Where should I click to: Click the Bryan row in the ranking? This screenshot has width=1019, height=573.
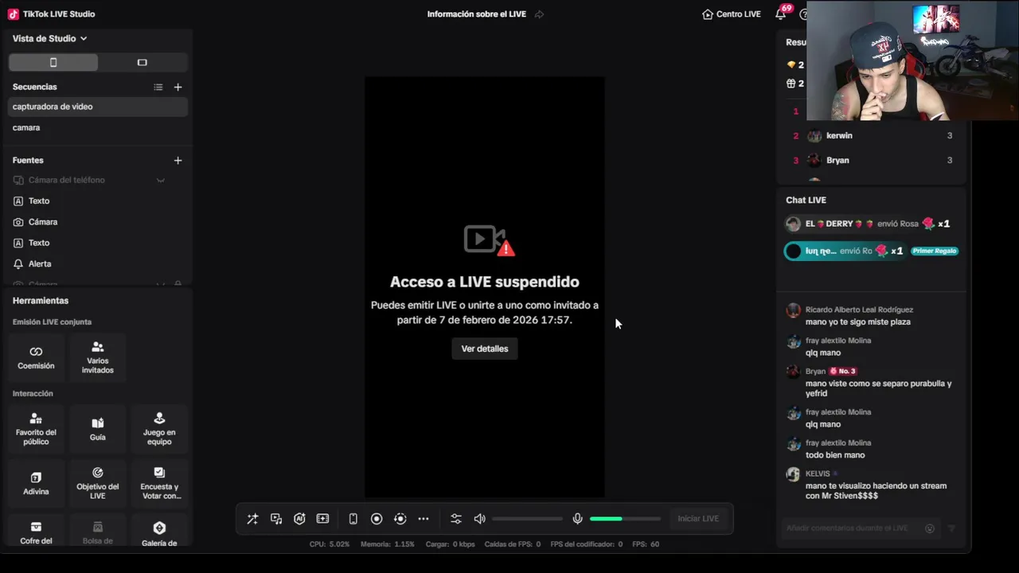[x=873, y=160]
